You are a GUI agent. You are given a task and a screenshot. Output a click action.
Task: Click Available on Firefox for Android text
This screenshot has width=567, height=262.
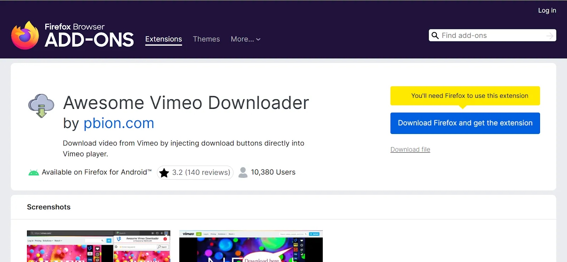96,172
